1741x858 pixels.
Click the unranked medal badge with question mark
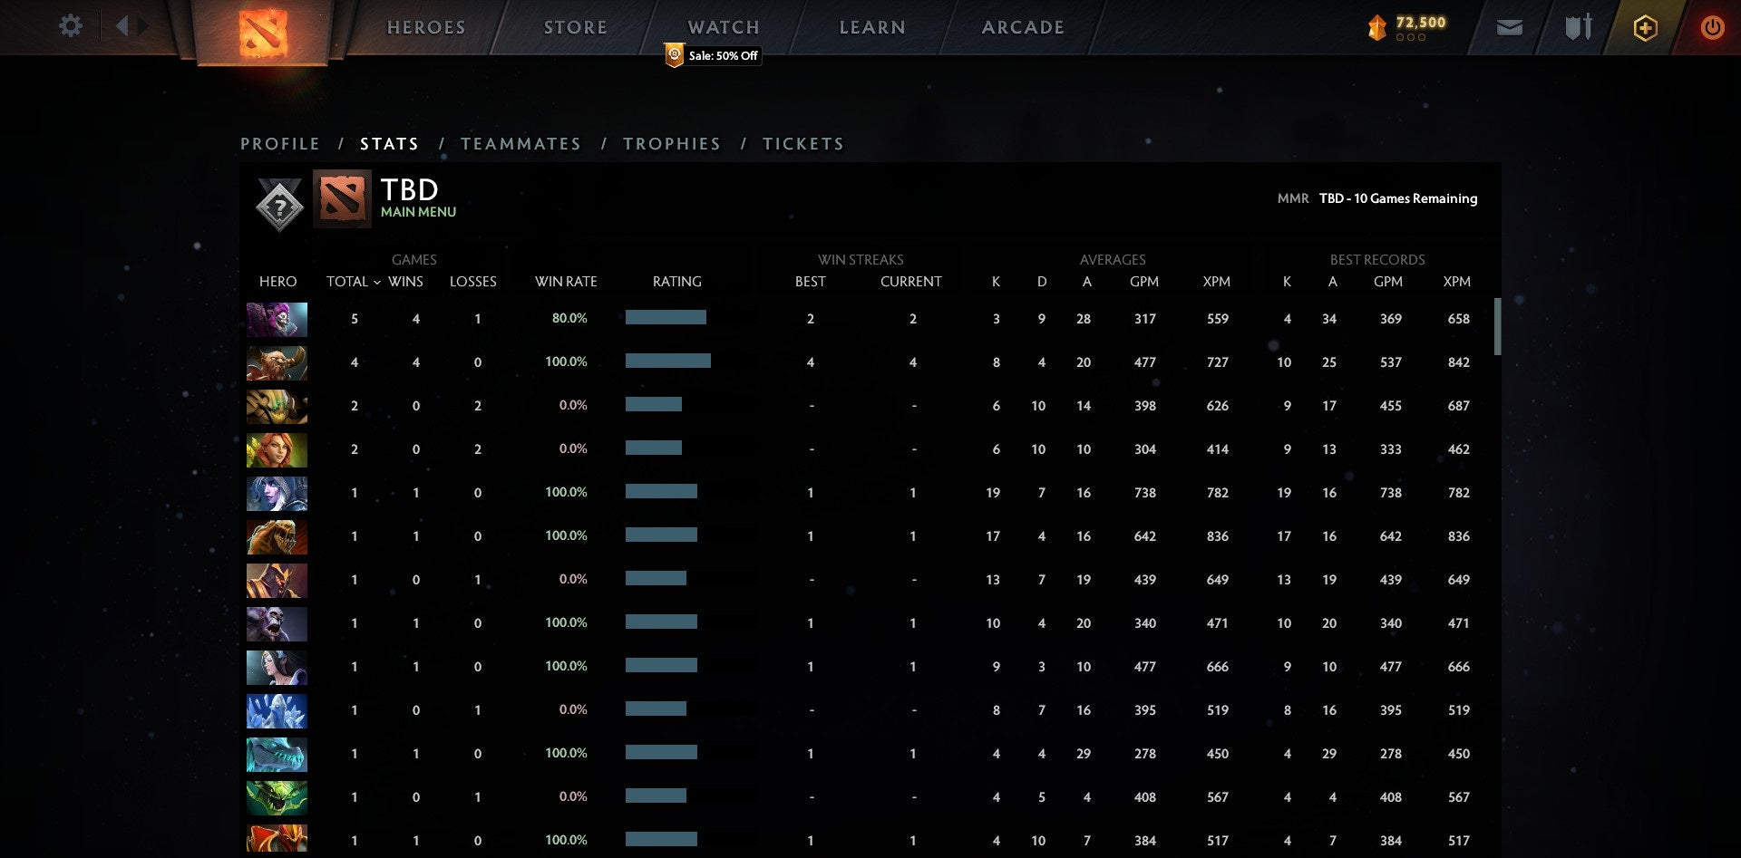(x=277, y=205)
